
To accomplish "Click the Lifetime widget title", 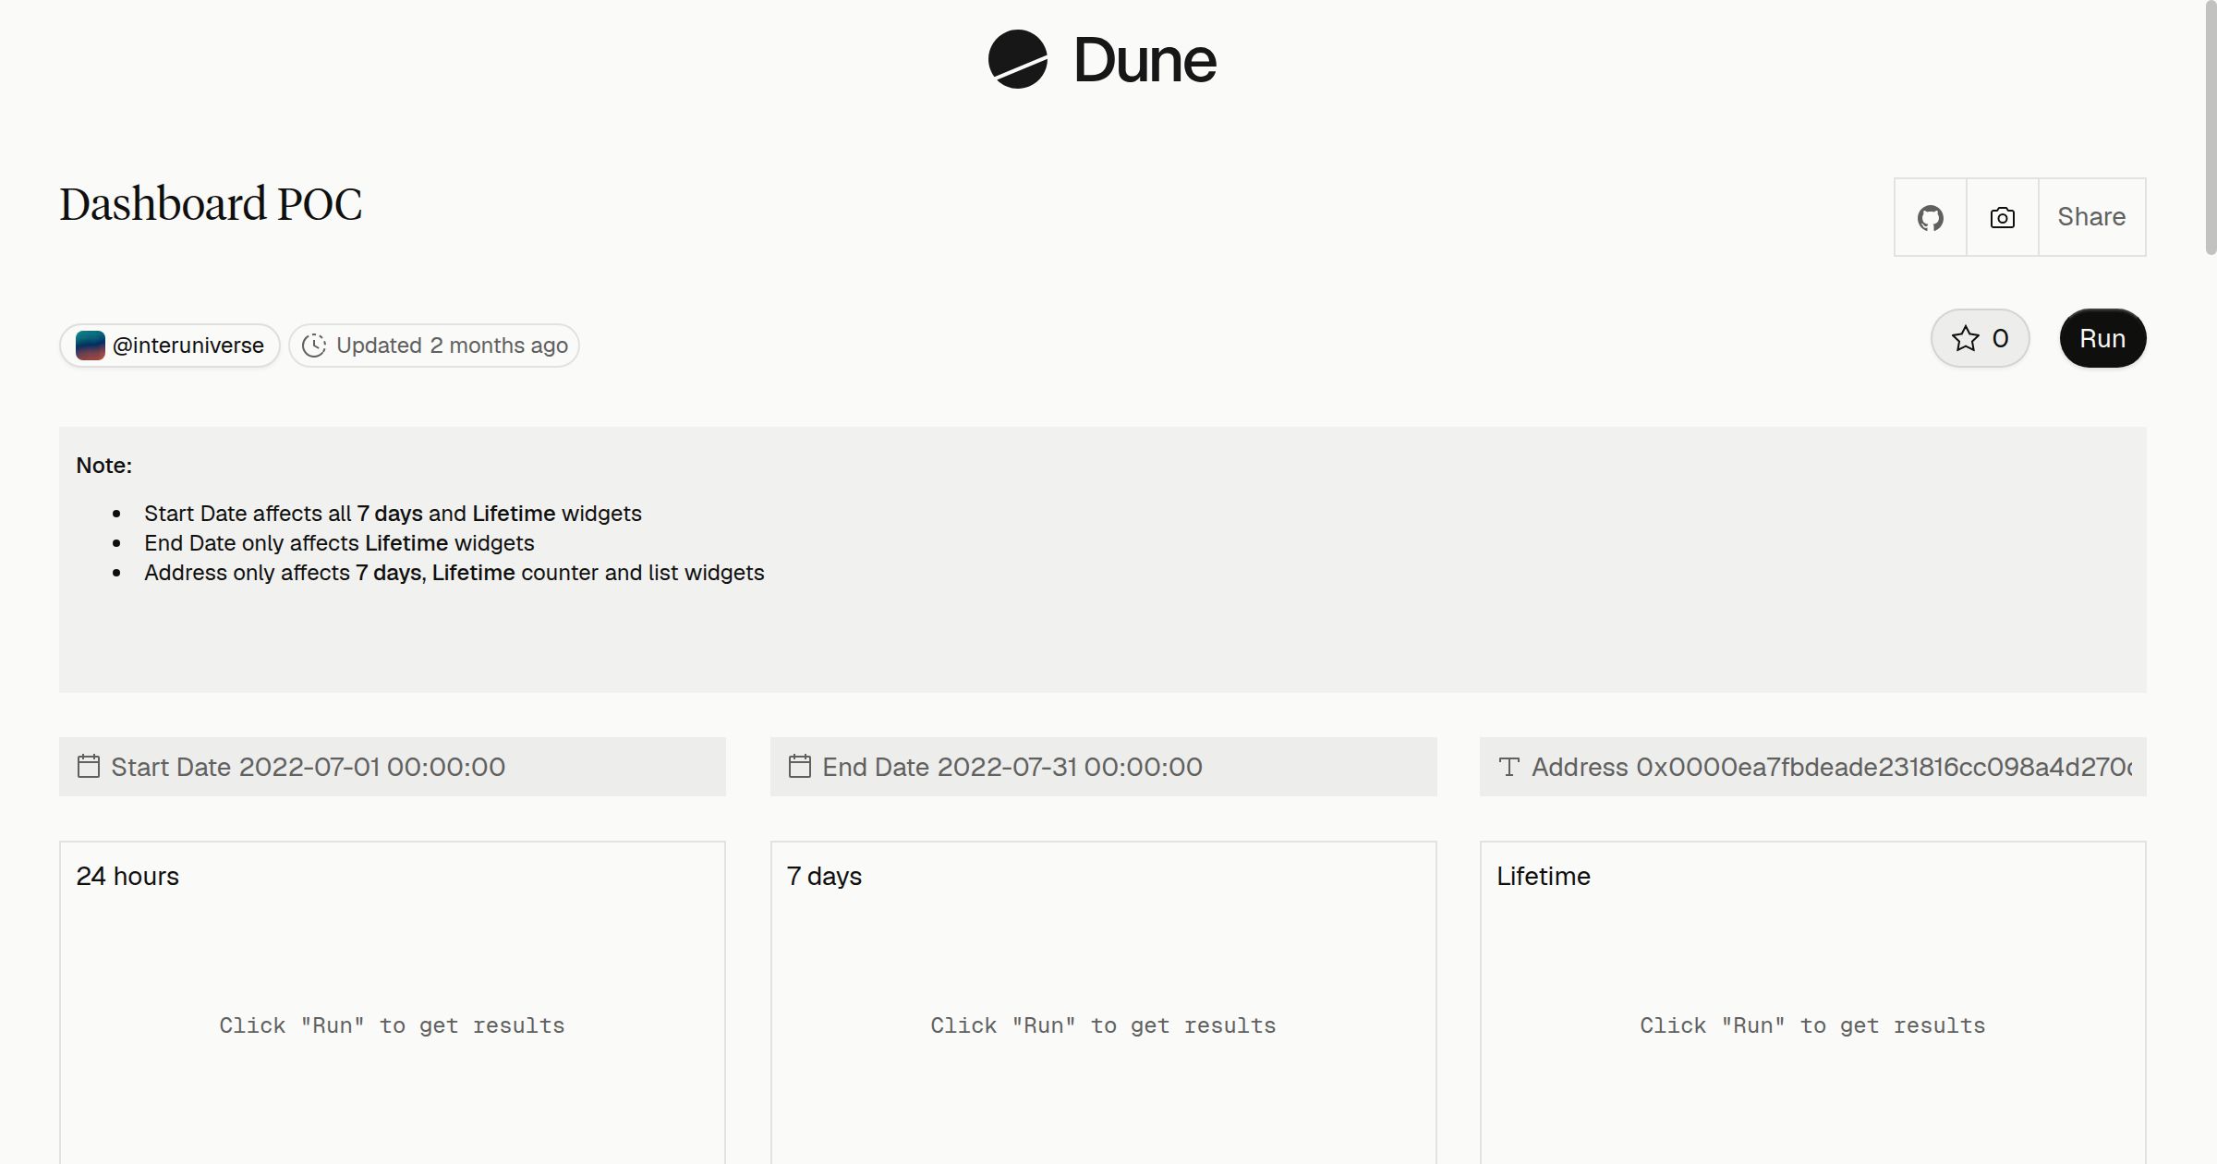I will pyautogui.click(x=1544, y=876).
